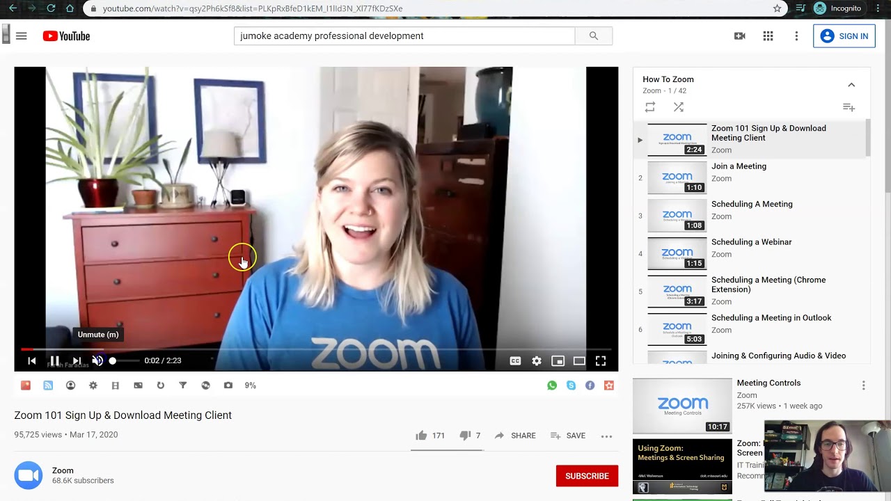Click the profile circle extension icon
The image size is (891, 501).
tap(70, 385)
